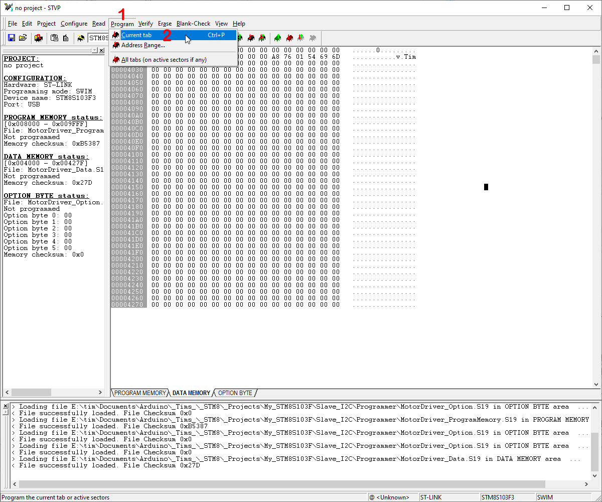602x502 pixels.
Task: Click the address row 00004100
Action: tap(127, 155)
